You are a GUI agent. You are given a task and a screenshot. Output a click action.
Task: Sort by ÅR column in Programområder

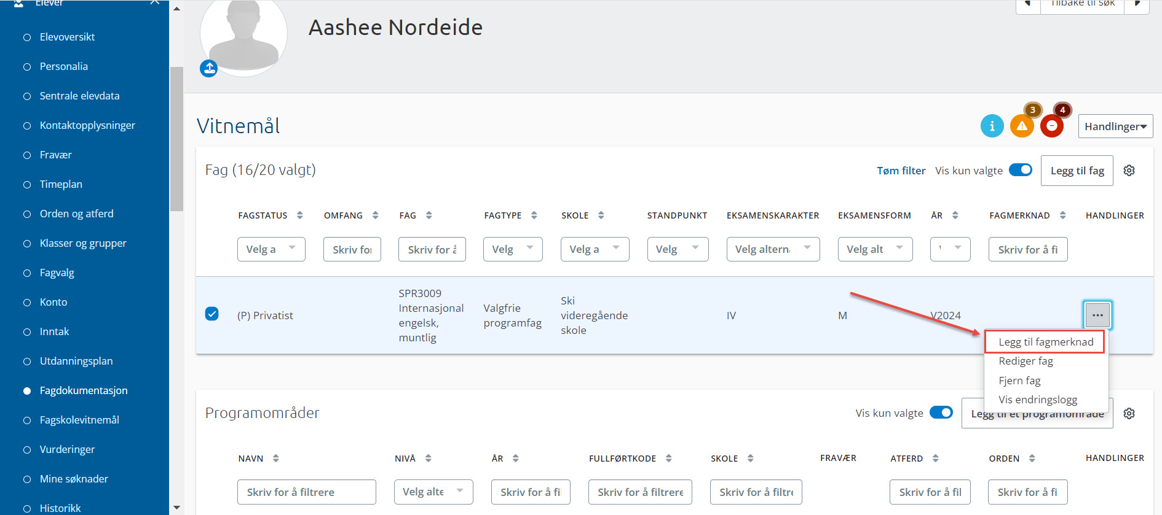point(515,459)
